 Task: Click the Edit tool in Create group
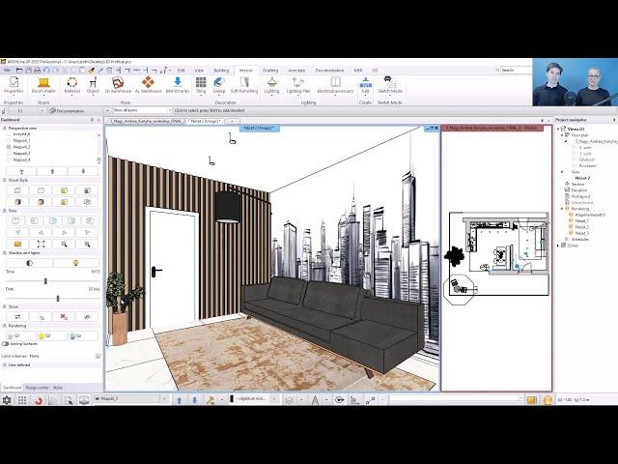[x=365, y=85]
